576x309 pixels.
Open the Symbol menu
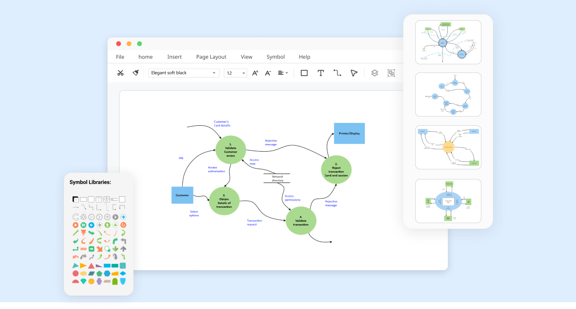276,57
